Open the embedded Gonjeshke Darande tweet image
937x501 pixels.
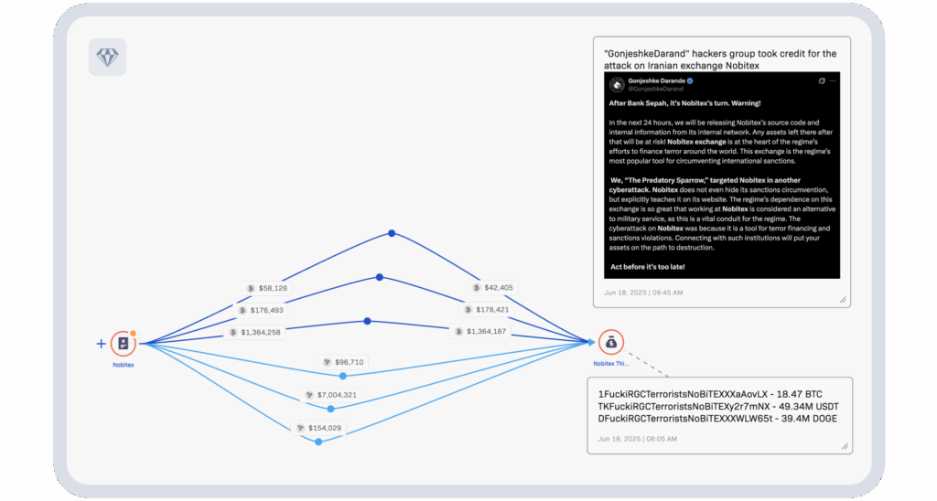coord(722,176)
